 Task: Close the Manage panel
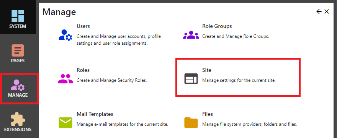click(327, 11)
